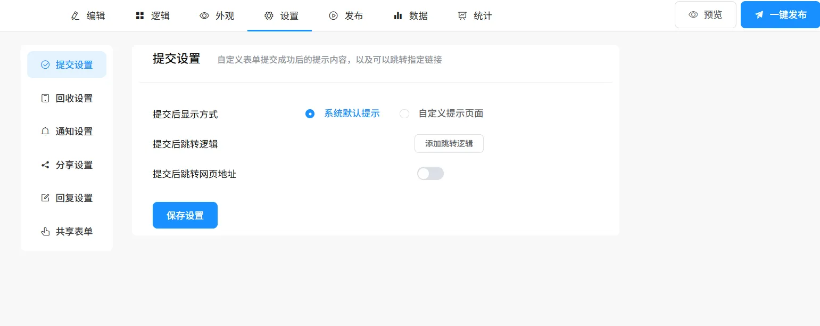Screen dimensions: 820x326
Task: Click the grid icon beside 逻辑
Action: click(140, 15)
